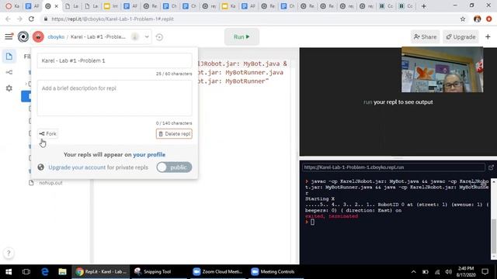Open the Windows Start menu
The width and height of the screenshot is (497, 279).
click(x=9, y=272)
